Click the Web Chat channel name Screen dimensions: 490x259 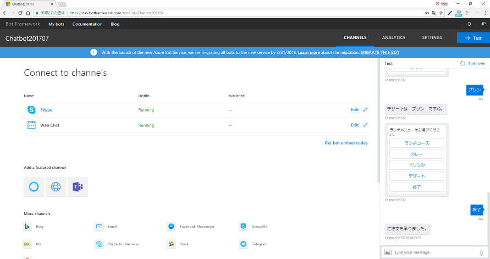pyautogui.click(x=49, y=125)
